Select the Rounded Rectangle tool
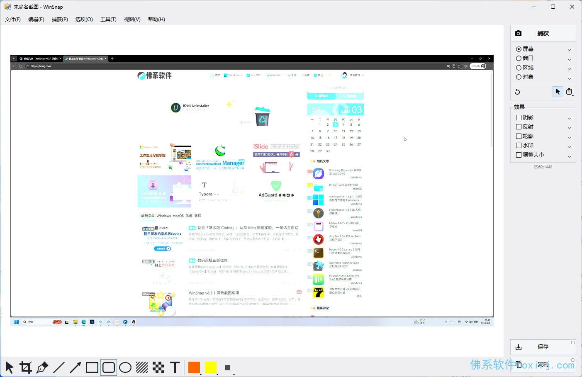Viewport: 582px width, 377px height. 109,367
